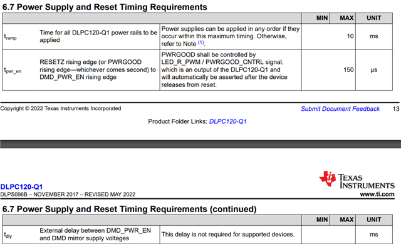Select the MAX value 150
Screen dimensions: 401x244
point(348,69)
